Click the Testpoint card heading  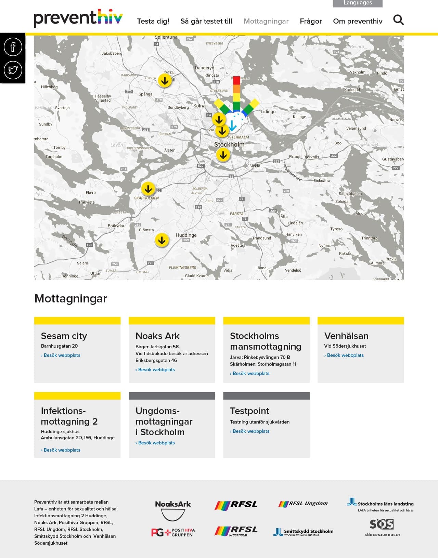[x=249, y=411]
